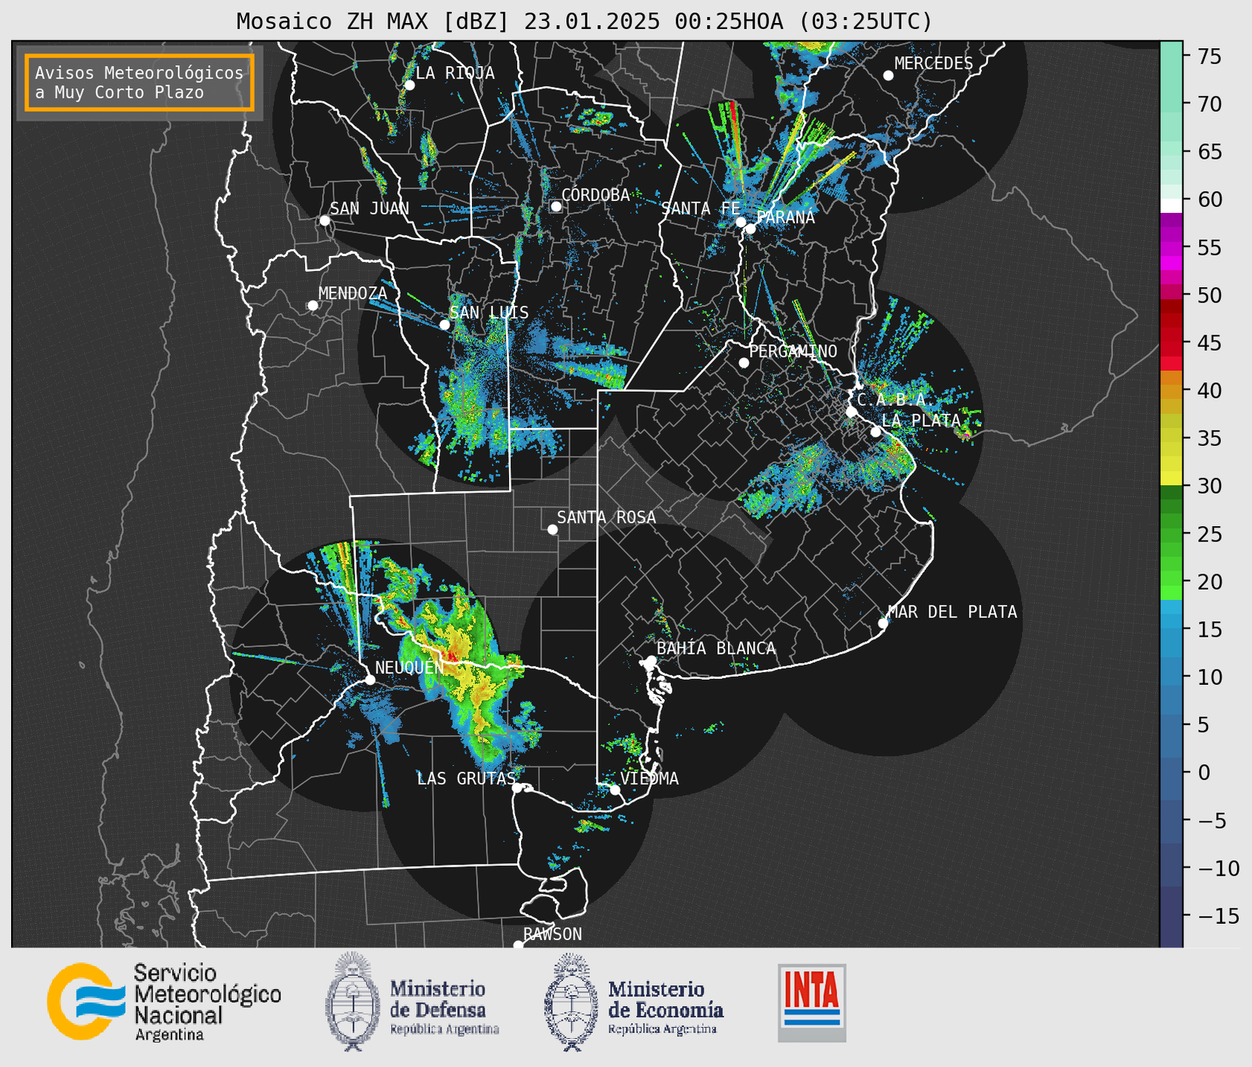Select the Mendoza city marker

(312, 306)
